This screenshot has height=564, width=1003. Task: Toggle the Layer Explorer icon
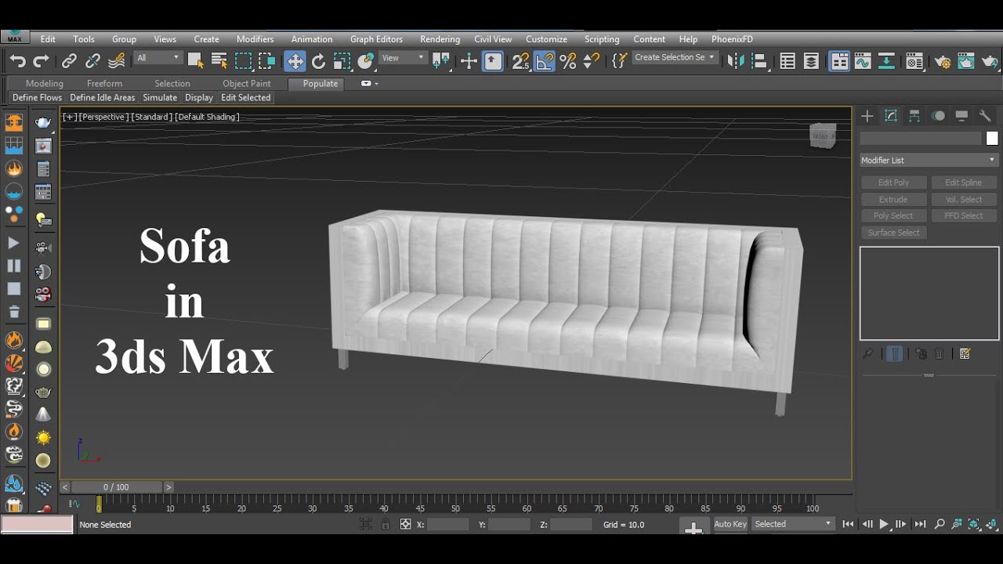812,61
